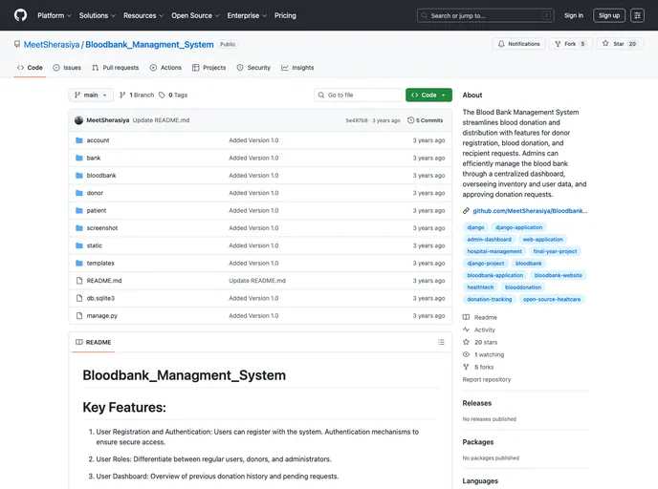Open the green Code dropdown button
Image resolution: width=658 pixels, height=489 pixels.
point(428,96)
